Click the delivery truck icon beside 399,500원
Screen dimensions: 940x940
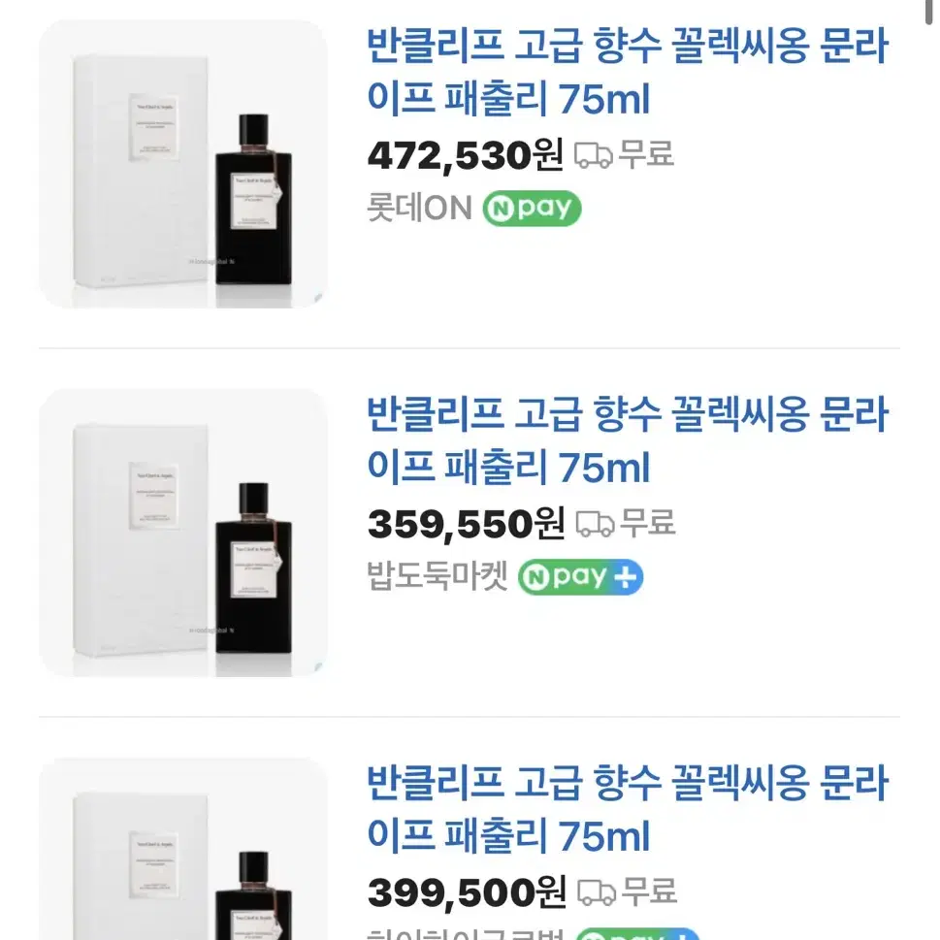coord(597,892)
